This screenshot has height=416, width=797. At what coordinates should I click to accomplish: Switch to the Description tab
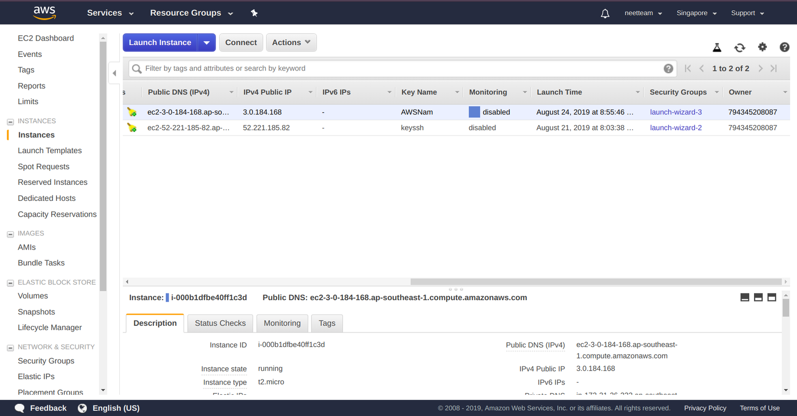(155, 323)
